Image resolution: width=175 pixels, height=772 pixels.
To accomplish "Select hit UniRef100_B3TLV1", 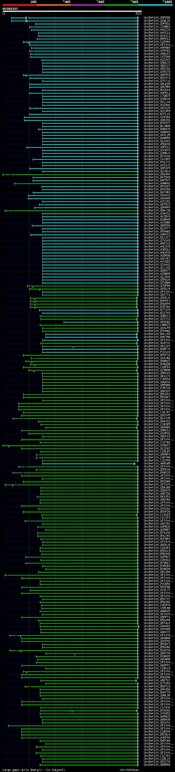I will (x=157, y=114).
